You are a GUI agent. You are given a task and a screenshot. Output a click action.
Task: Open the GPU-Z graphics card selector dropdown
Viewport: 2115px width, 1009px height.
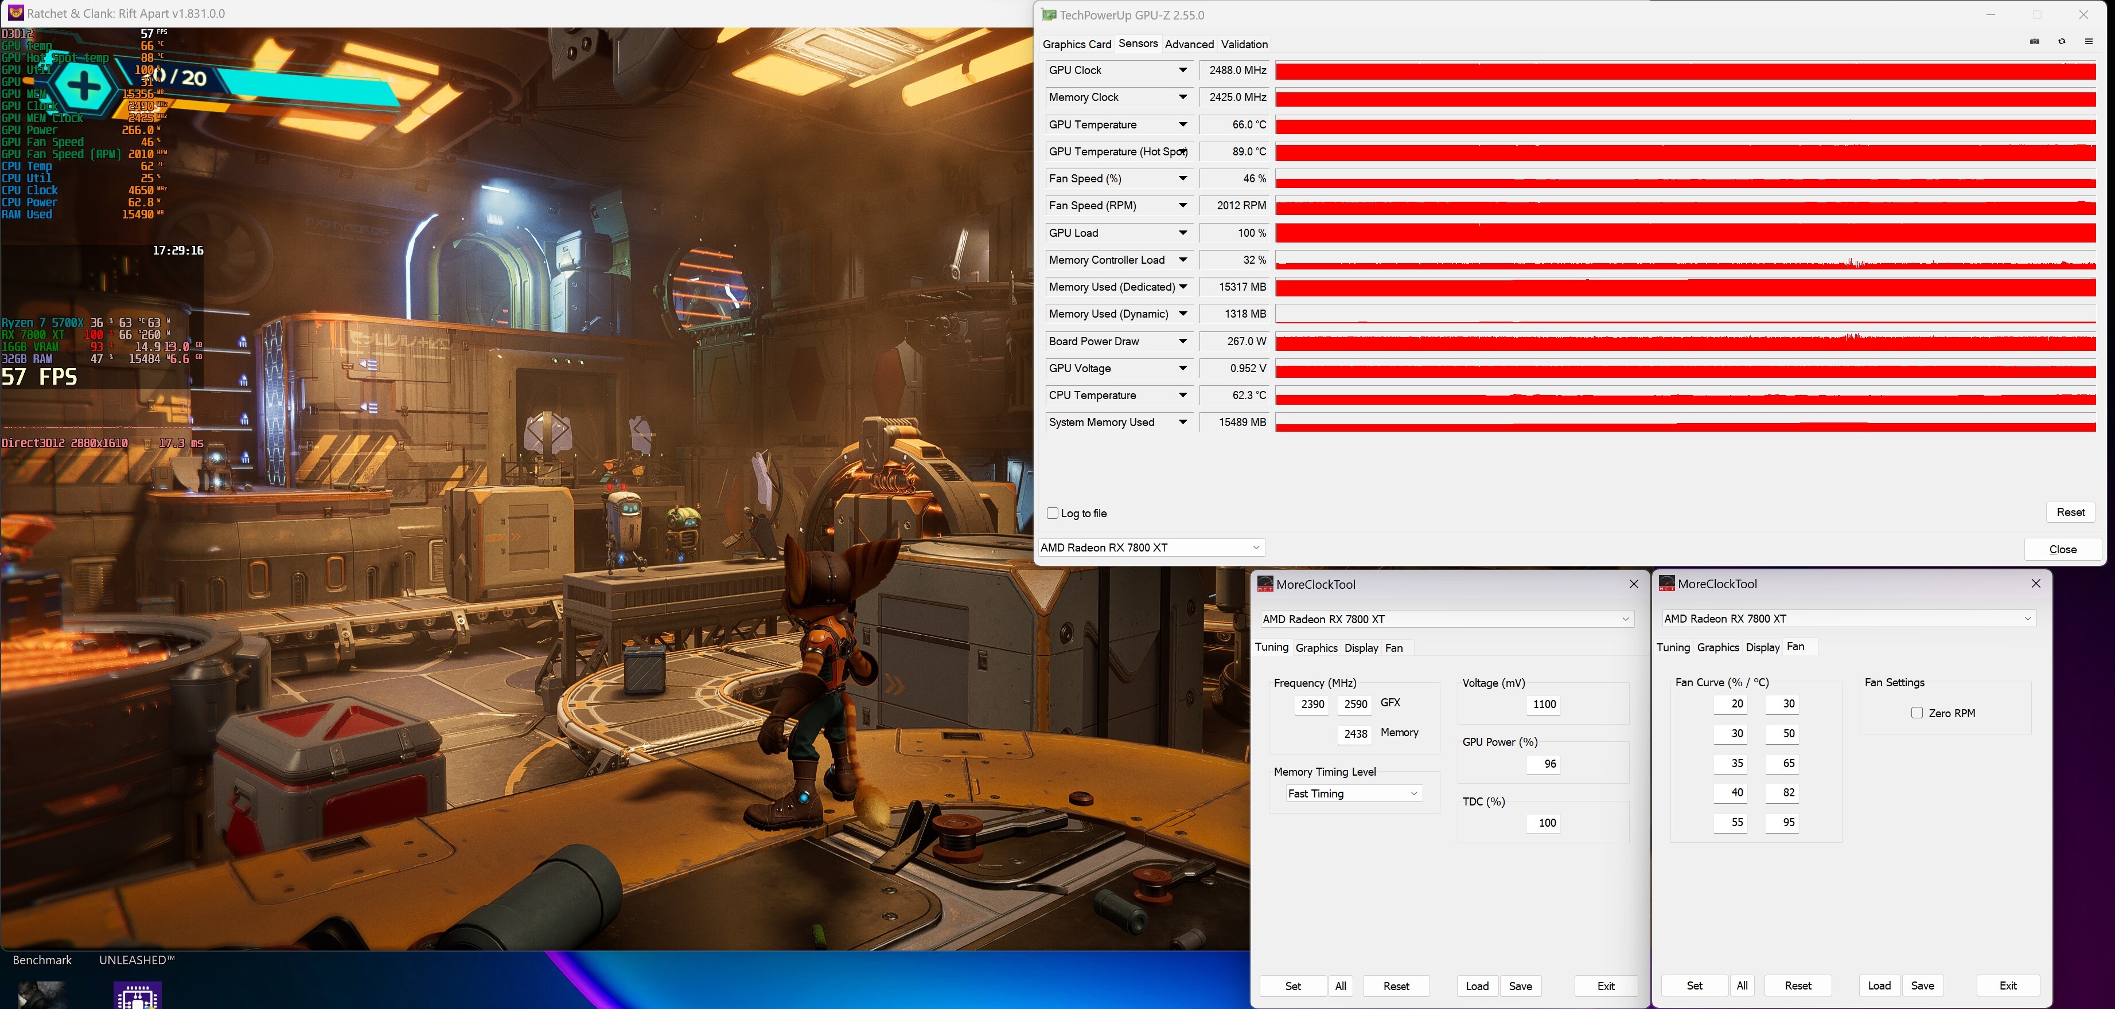pos(1151,548)
